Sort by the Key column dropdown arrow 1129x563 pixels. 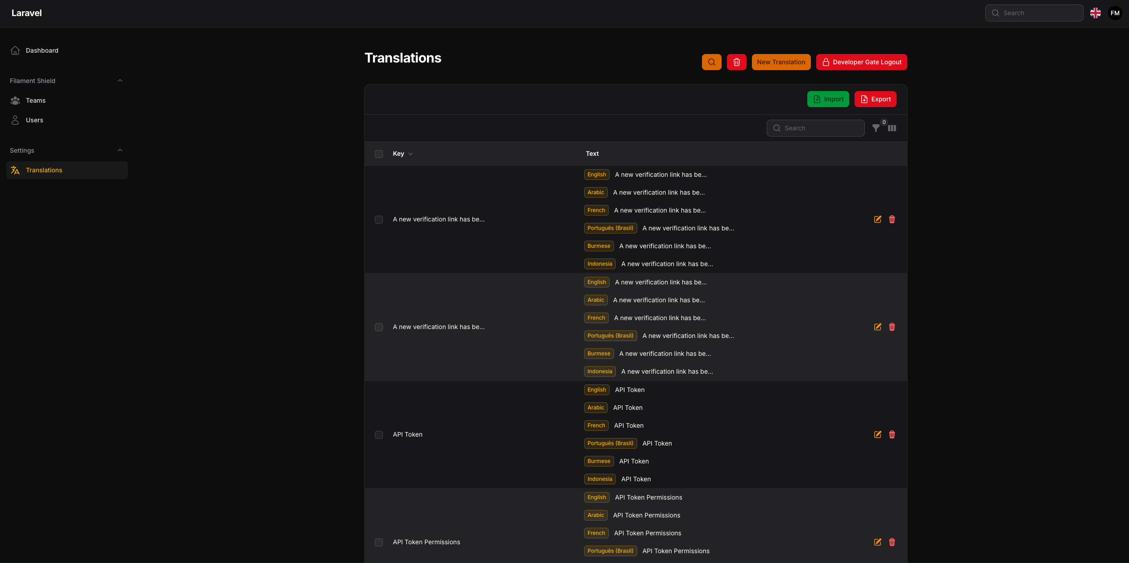[411, 154]
